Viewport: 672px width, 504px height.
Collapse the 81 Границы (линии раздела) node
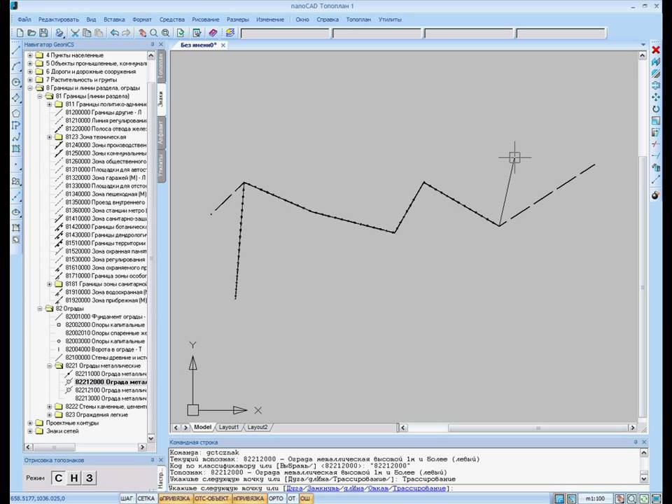click(x=40, y=96)
